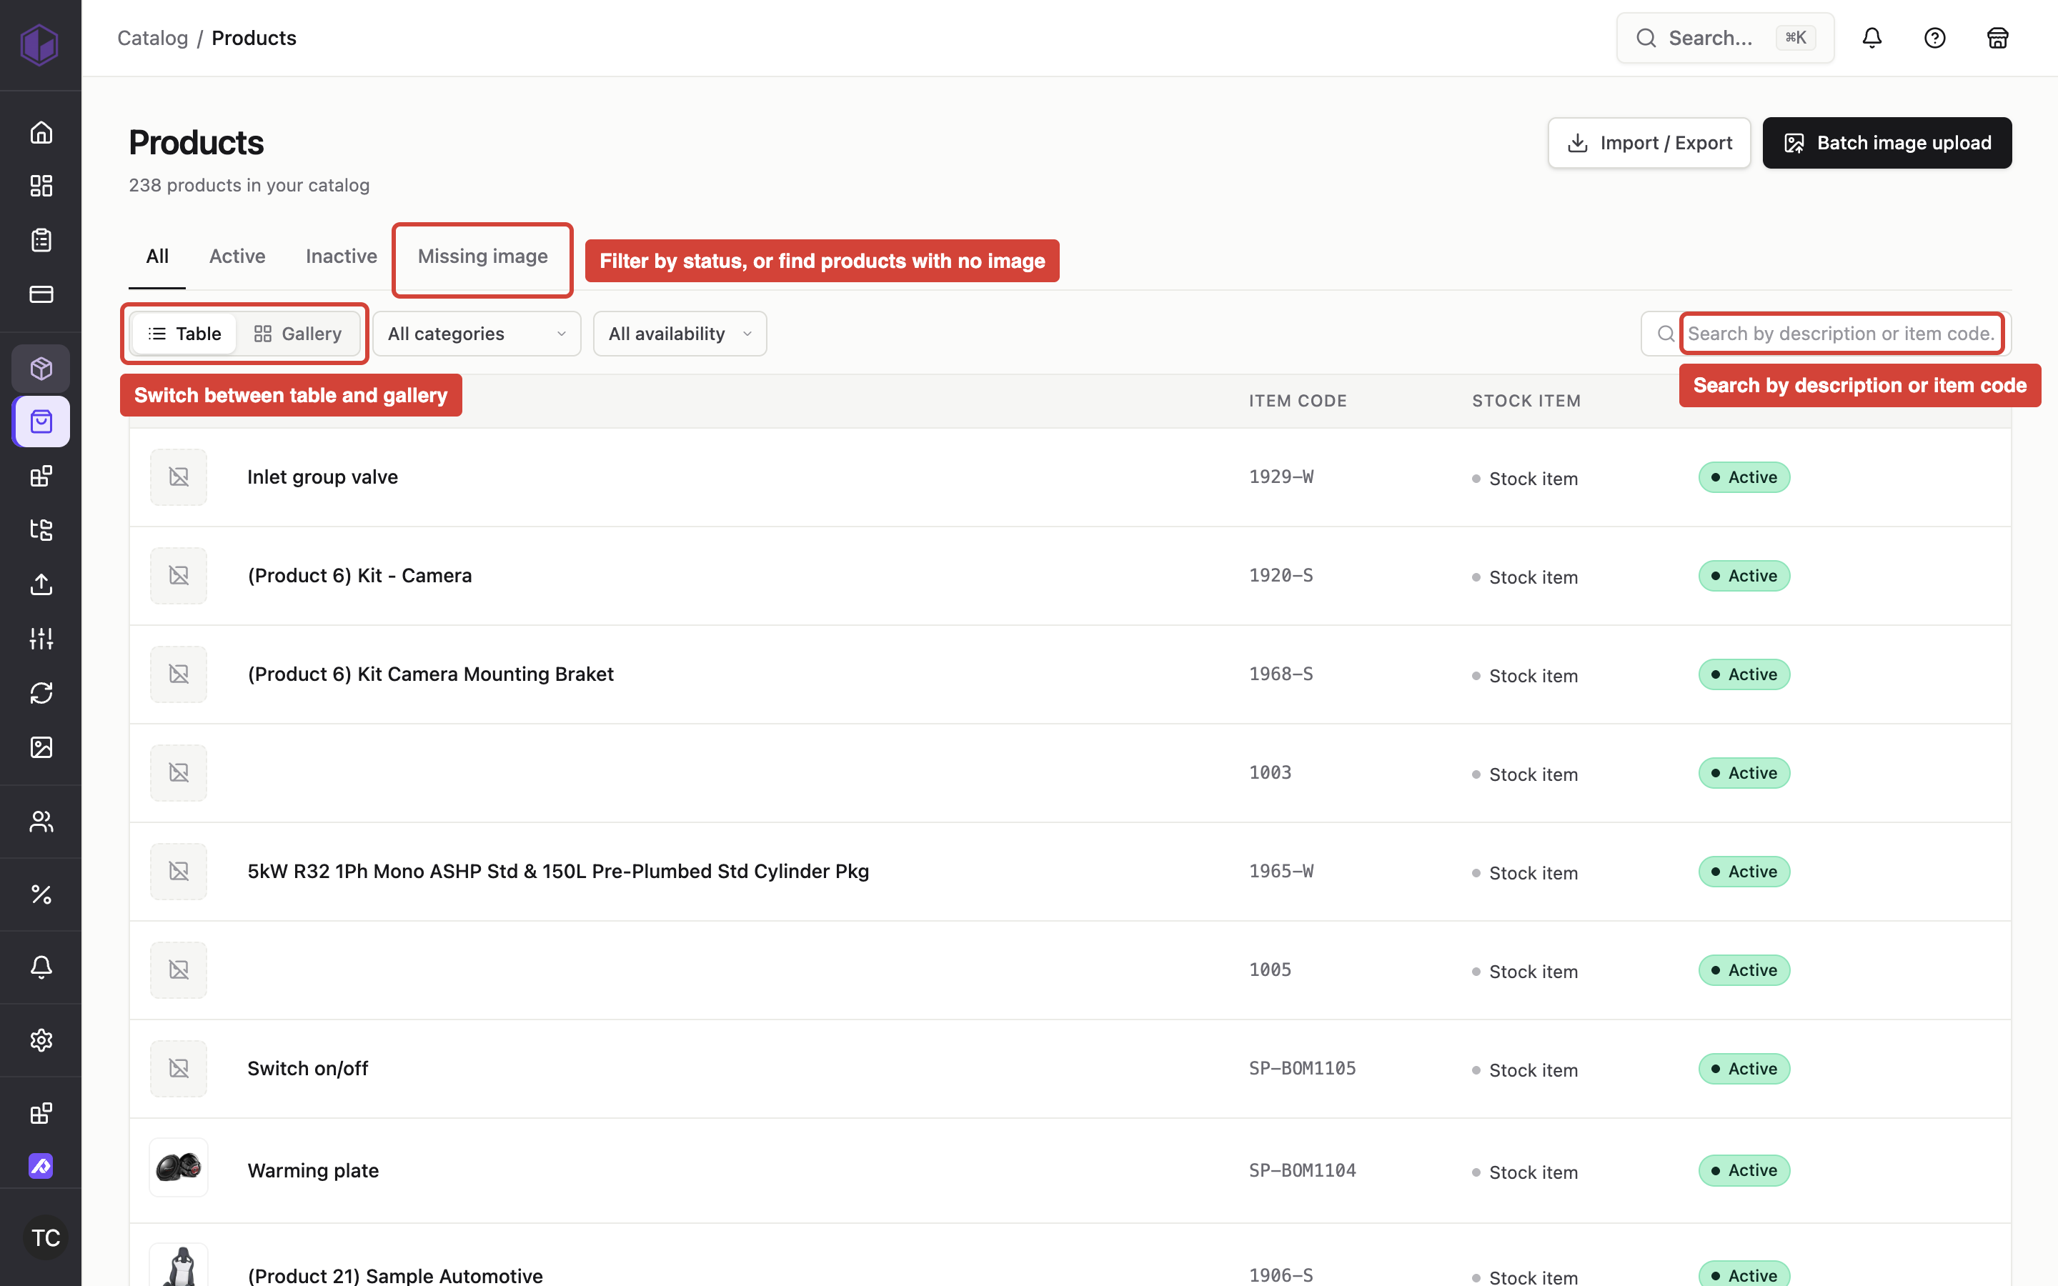Open the users icon in sidebar
This screenshot has height=1286, width=2058.
41,821
